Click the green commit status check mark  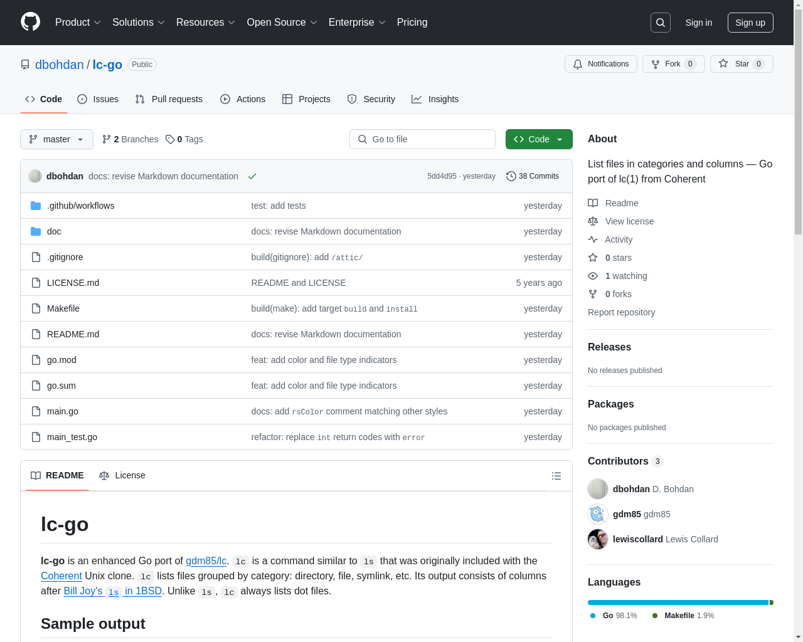[252, 176]
